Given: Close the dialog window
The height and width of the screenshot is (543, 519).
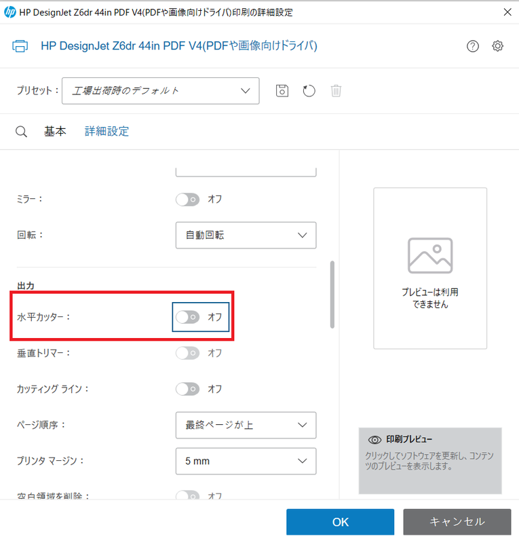Looking at the screenshot, I should point(507,12).
